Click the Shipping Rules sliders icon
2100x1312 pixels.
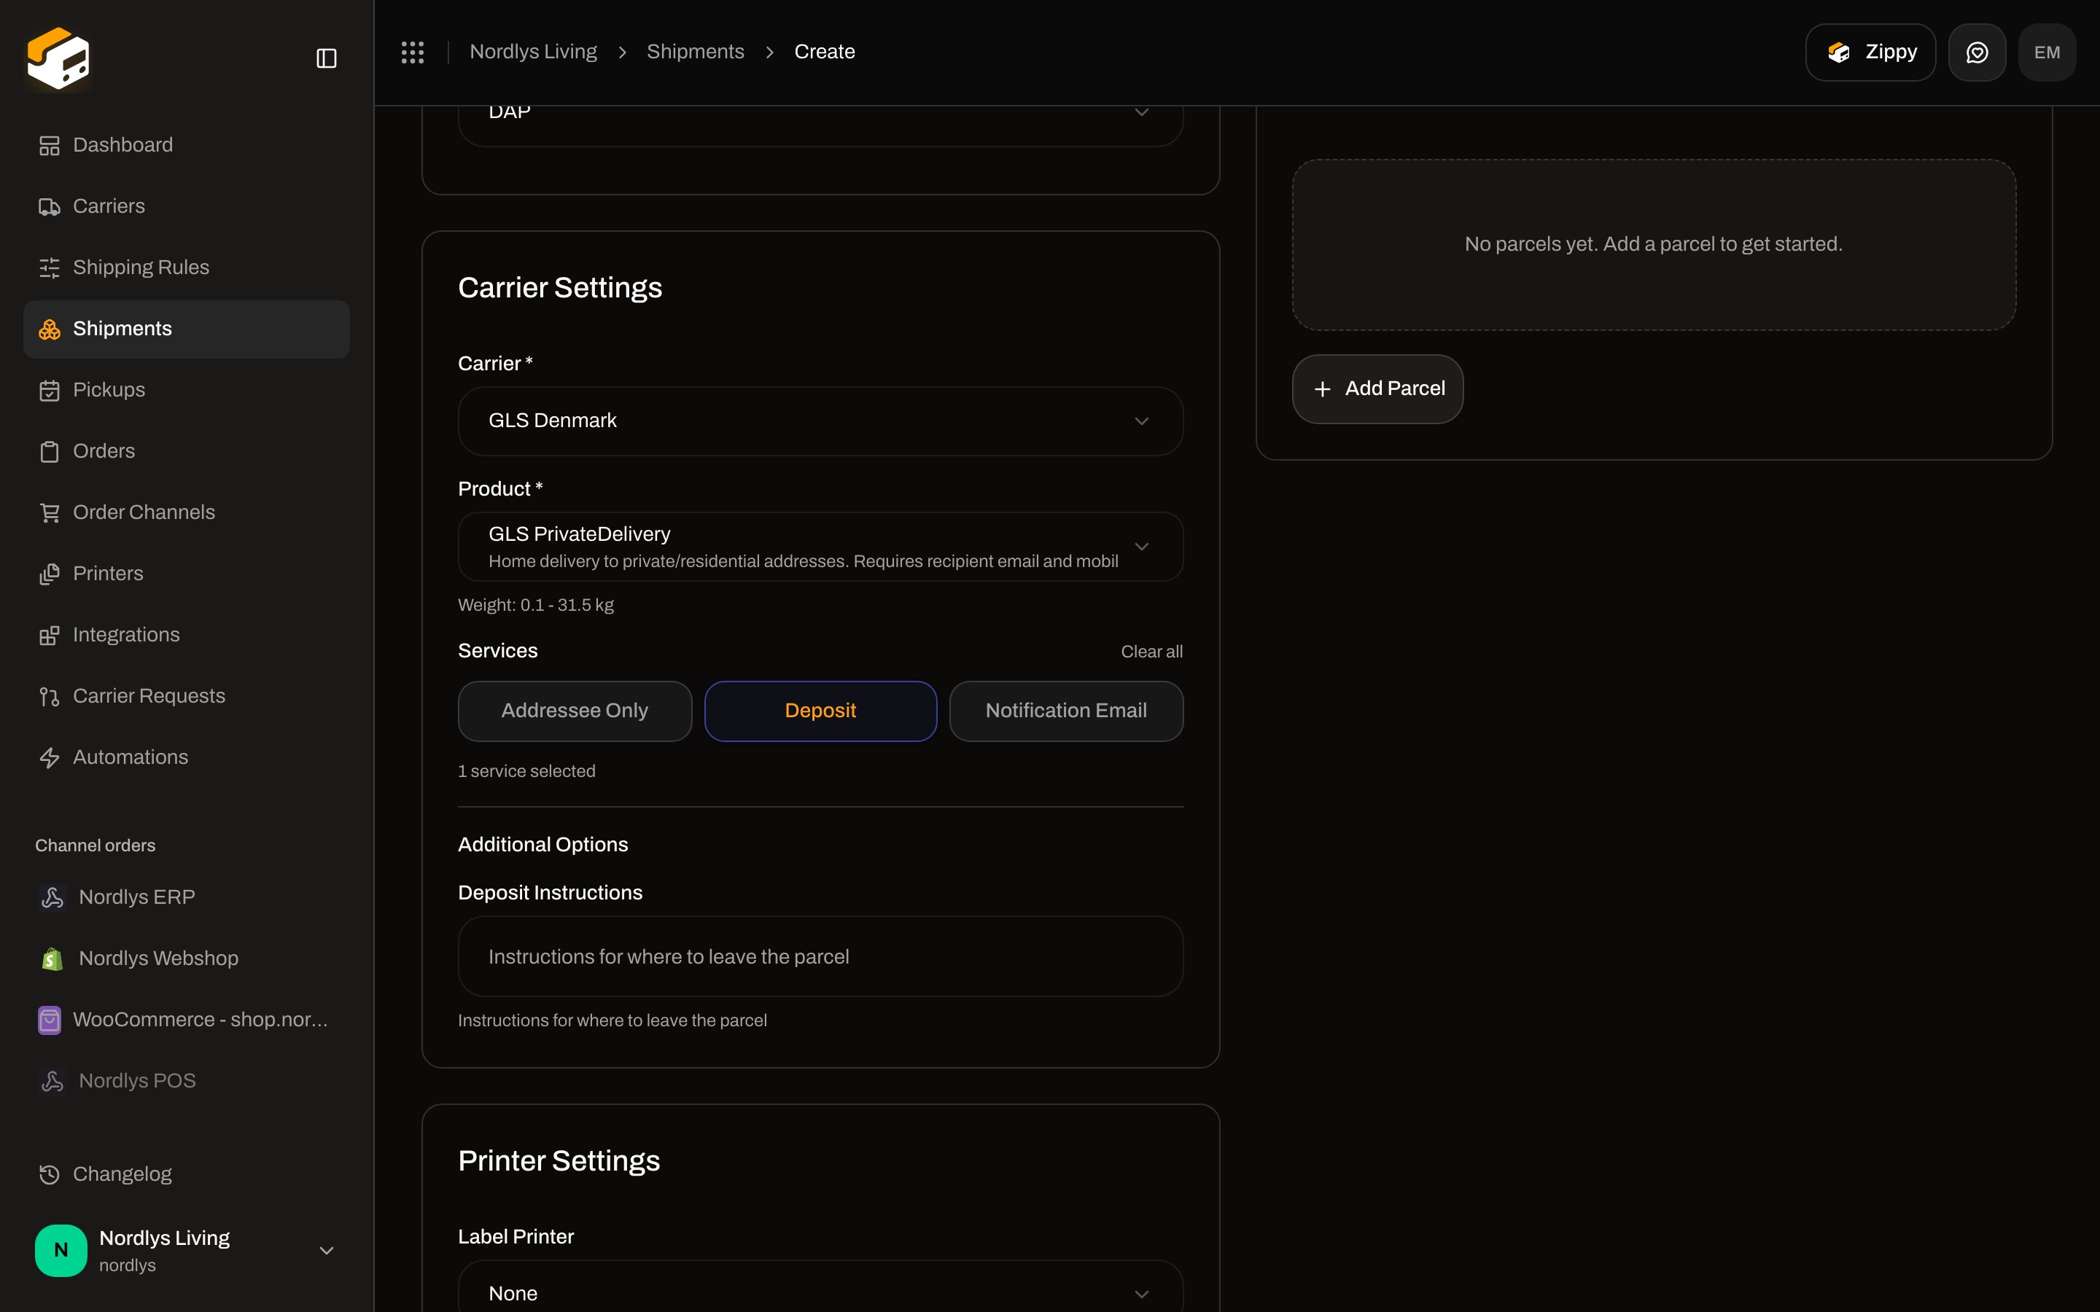[x=50, y=268]
